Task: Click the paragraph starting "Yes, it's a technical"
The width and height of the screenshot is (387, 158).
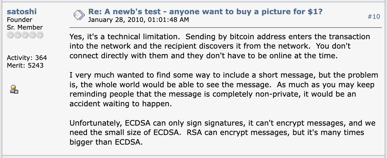Action: [220, 46]
